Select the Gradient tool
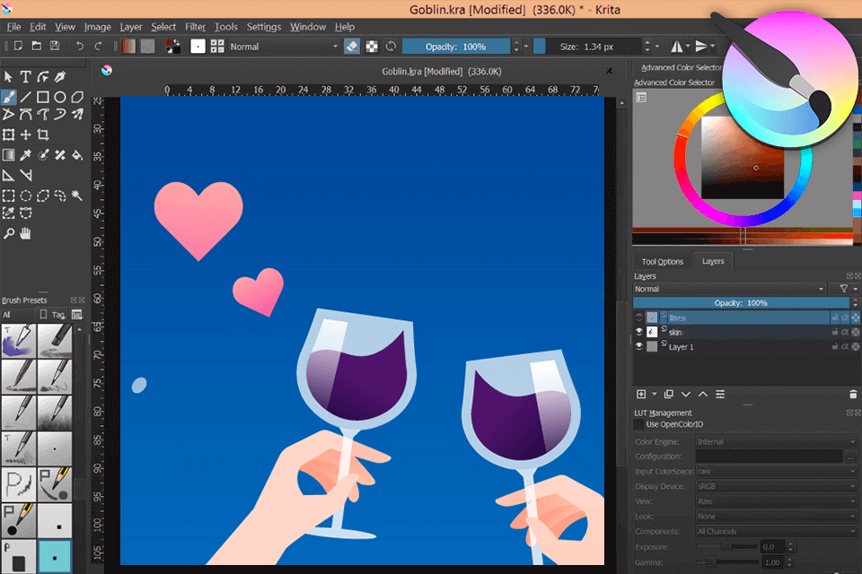 coord(7,152)
